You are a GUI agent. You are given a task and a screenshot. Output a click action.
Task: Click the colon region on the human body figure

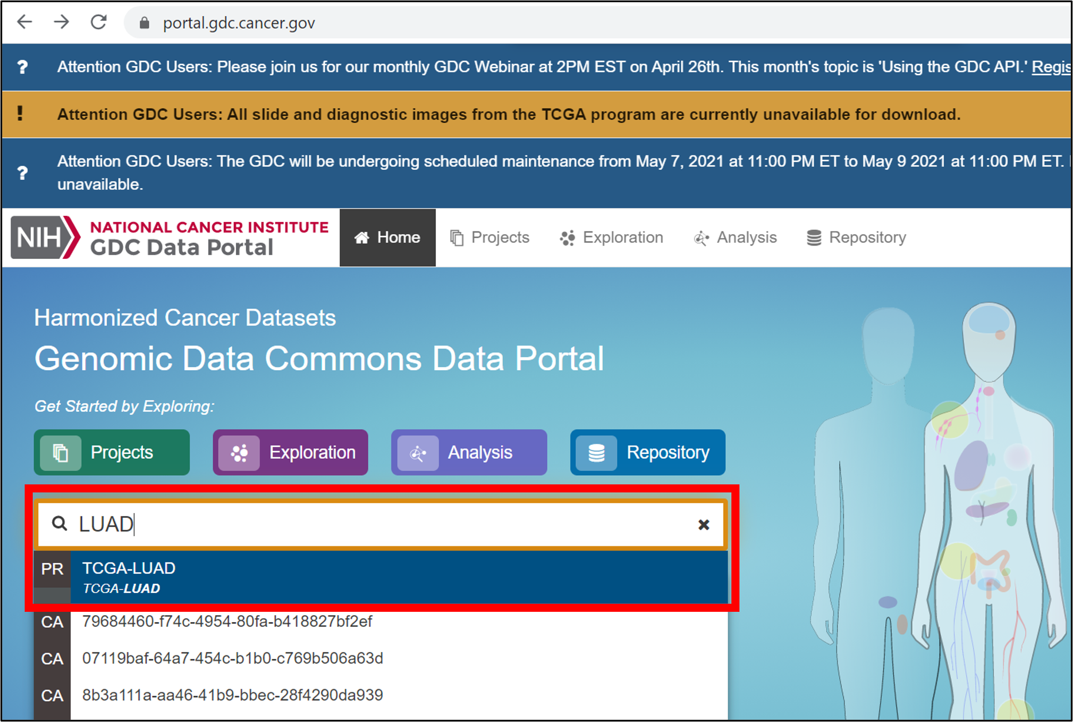point(991,570)
